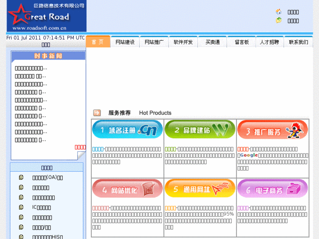
Task: Open the 网站建设 tab
Action: coord(125,42)
